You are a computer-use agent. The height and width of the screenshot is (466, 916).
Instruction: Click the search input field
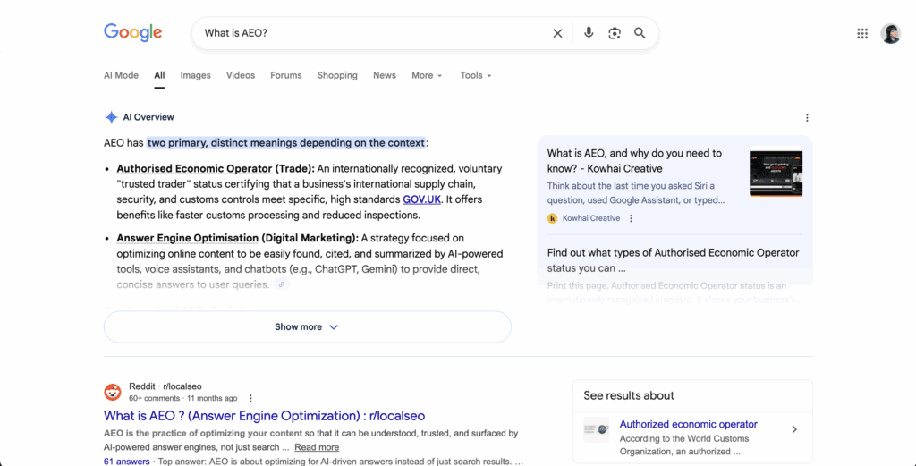click(374, 33)
